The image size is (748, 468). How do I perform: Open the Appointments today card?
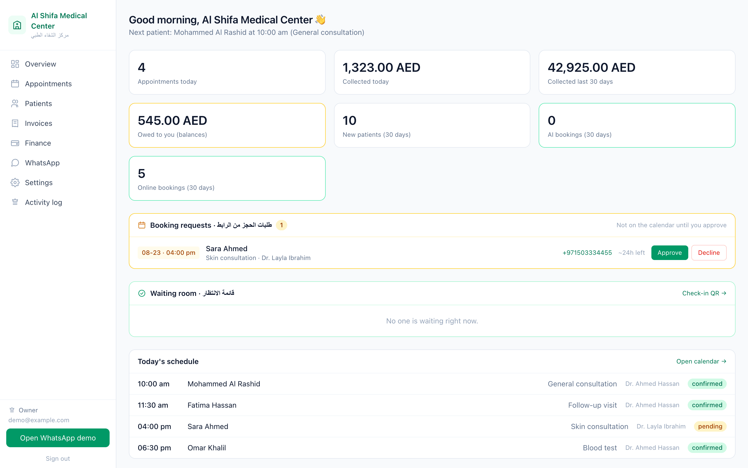(x=227, y=73)
